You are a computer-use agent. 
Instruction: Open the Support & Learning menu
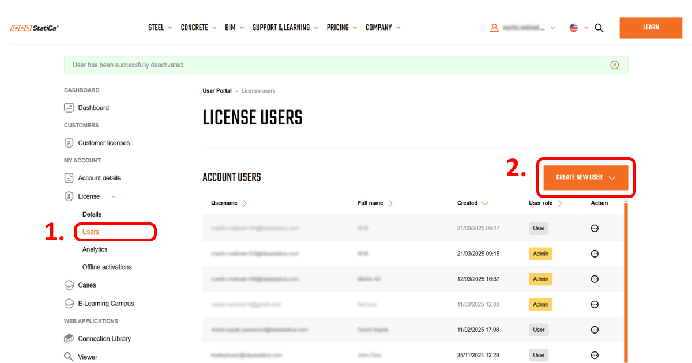[285, 28]
